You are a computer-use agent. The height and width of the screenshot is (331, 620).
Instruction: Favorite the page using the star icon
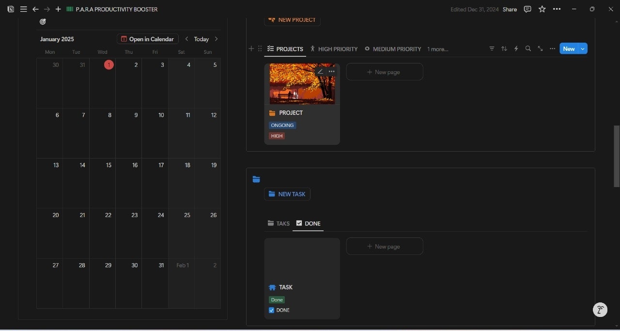tap(542, 9)
